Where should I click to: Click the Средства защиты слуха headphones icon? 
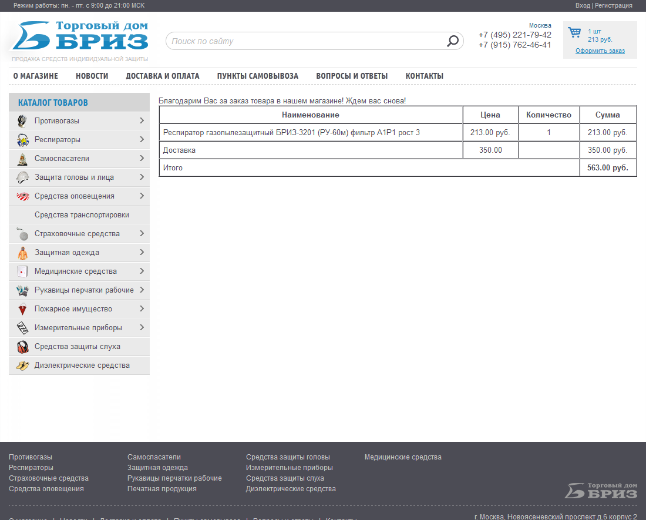23,347
